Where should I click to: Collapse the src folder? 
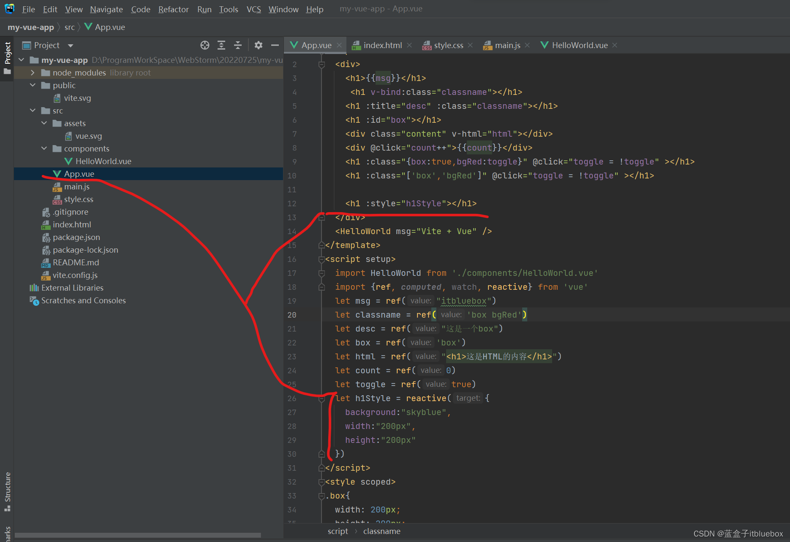tap(33, 111)
